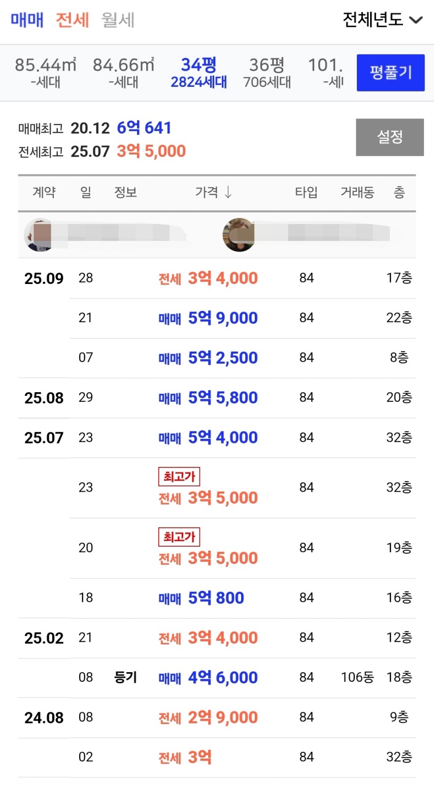Toggle the 전세 filter at top
Viewport: 434px width, 788px height.
[72, 20]
